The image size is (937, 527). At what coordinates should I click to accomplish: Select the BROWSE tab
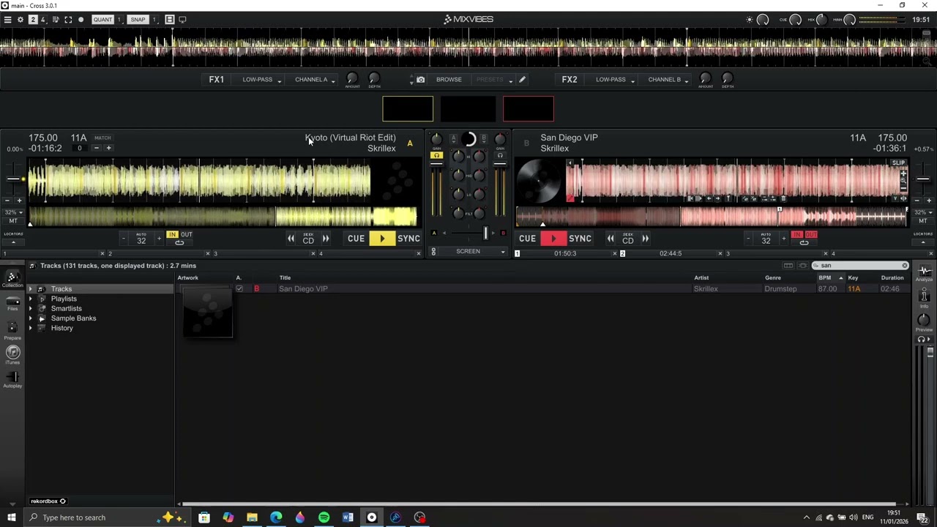tap(449, 80)
